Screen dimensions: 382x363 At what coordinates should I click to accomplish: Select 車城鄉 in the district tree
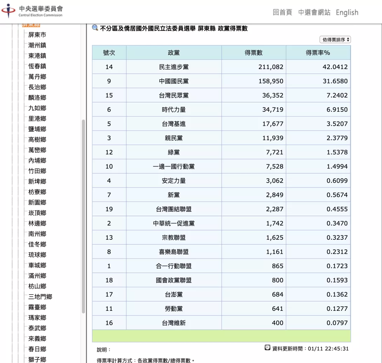click(37, 265)
